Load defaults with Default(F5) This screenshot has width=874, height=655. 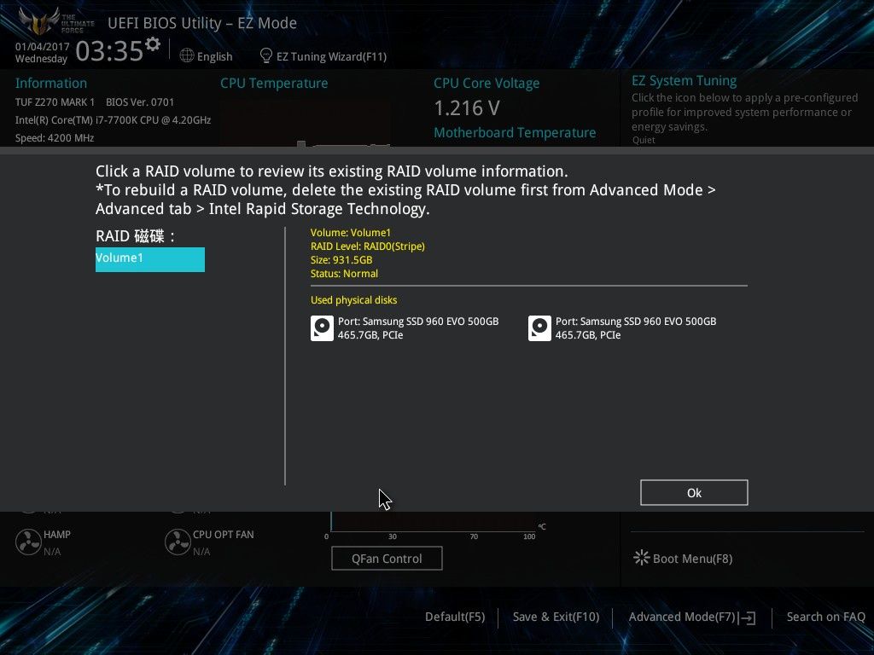tap(455, 617)
